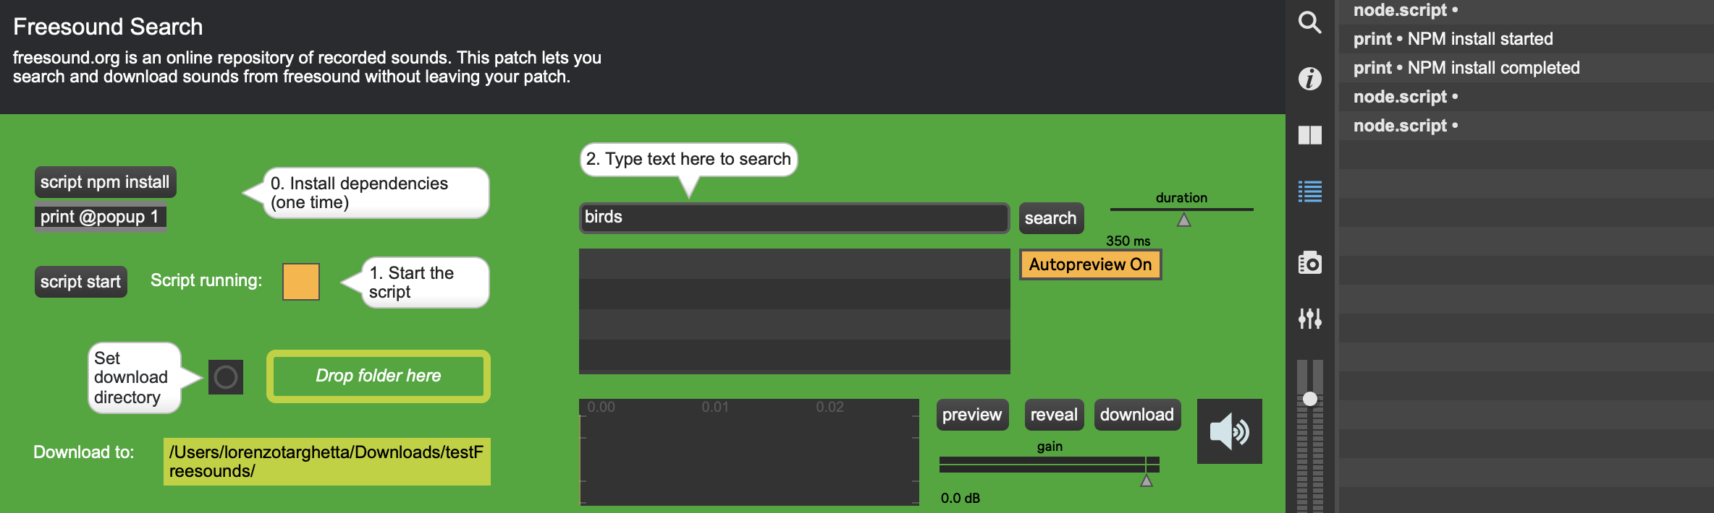Turn off Autopreview On toggle
The image size is (1714, 513).
click(1090, 264)
